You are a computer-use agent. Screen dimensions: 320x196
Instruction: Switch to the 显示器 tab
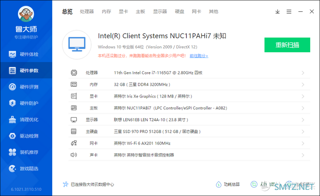[160, 12]
